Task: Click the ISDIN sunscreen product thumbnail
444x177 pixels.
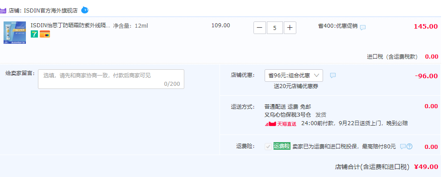Action: pos(15,33)
